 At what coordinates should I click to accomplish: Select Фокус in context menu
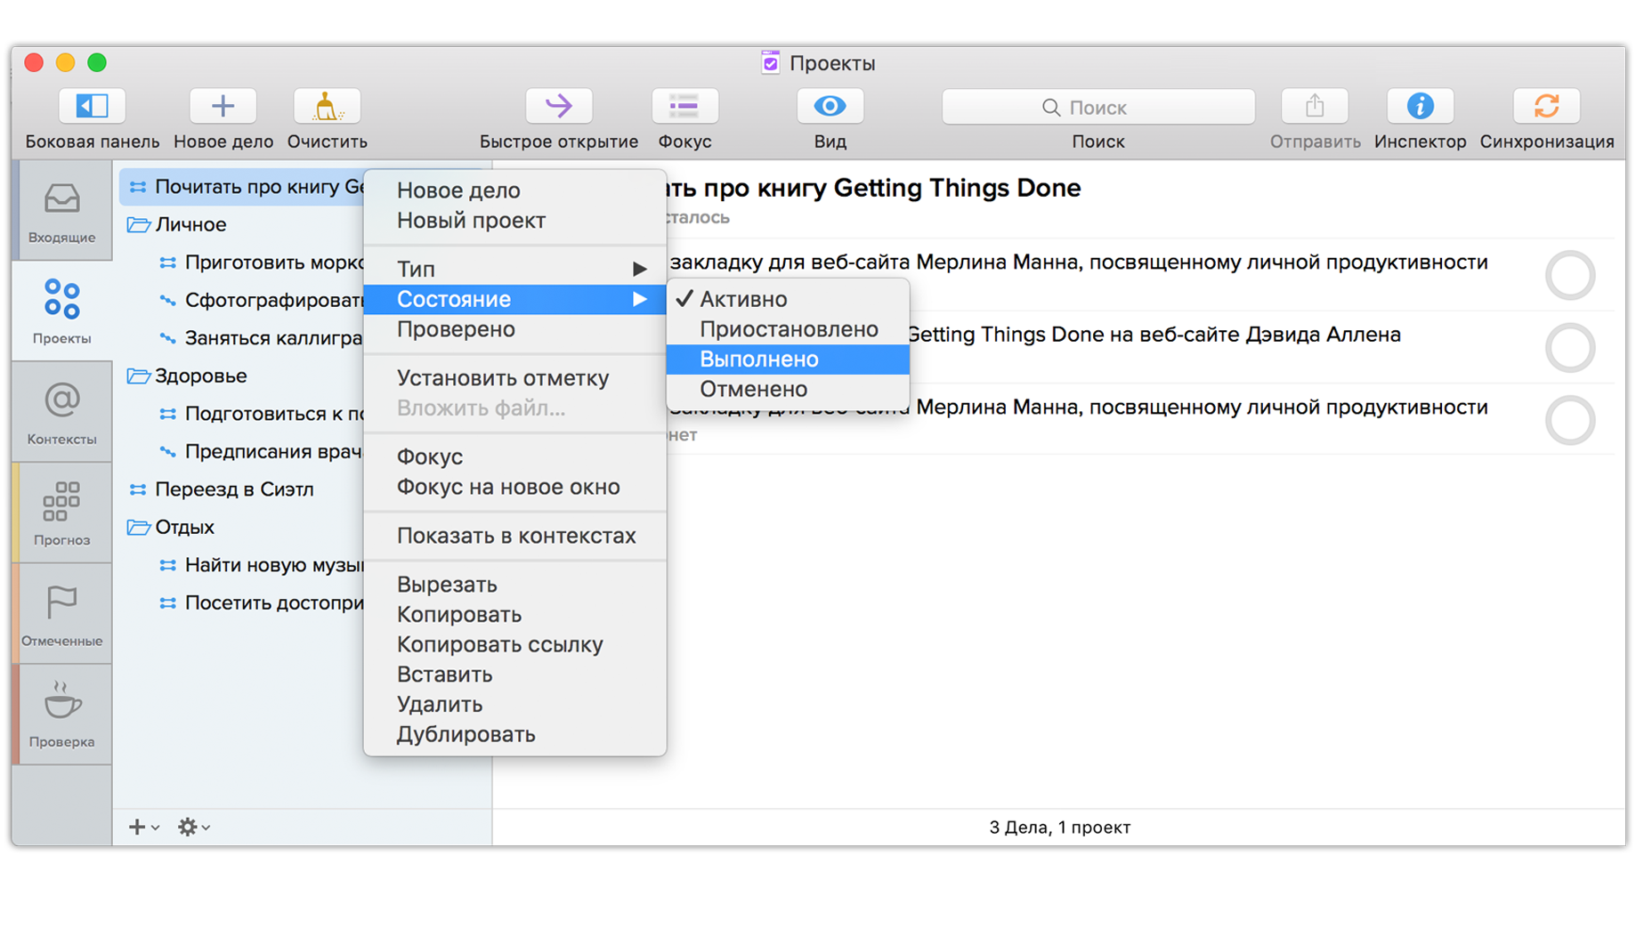pos(514,456)
